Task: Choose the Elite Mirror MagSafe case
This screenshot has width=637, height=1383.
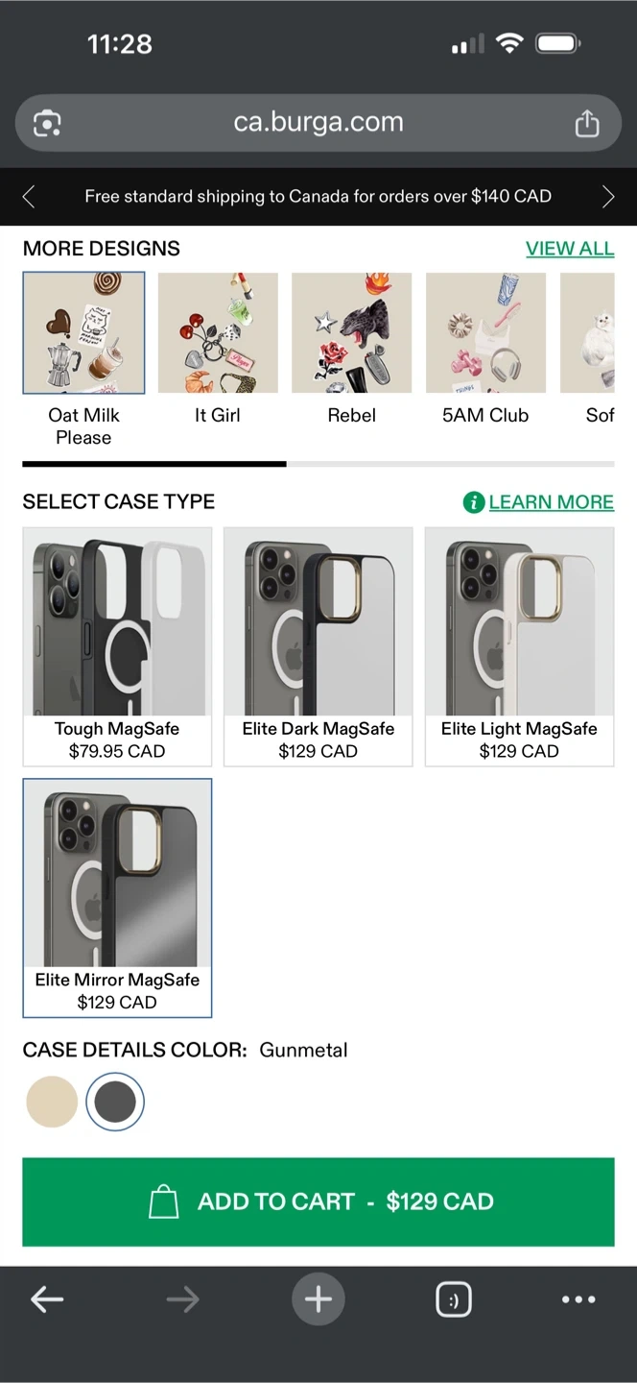Action: (117, 897)
